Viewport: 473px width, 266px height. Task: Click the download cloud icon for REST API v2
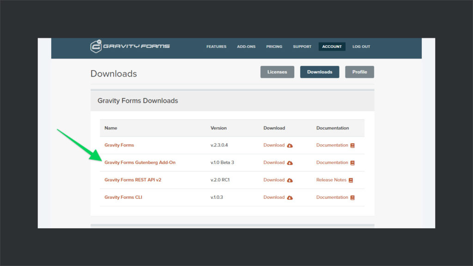[x=289, y=180]
